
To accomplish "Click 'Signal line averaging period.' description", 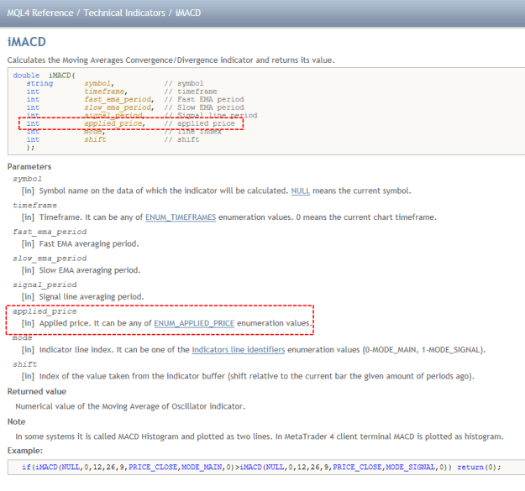I will coord(92,297).
